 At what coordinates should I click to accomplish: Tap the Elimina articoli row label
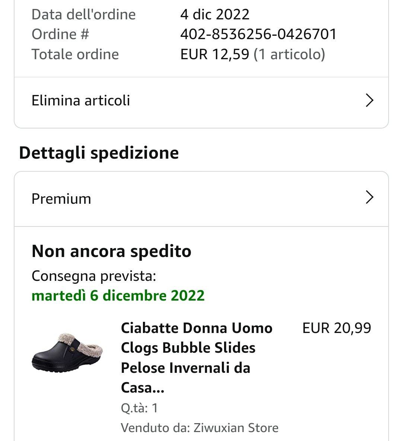click(81, 101)
